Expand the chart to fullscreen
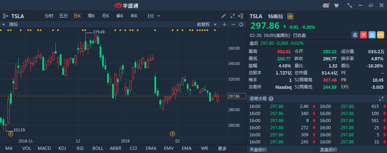Screen dimensions: 387x153 [x=233, y=16]
